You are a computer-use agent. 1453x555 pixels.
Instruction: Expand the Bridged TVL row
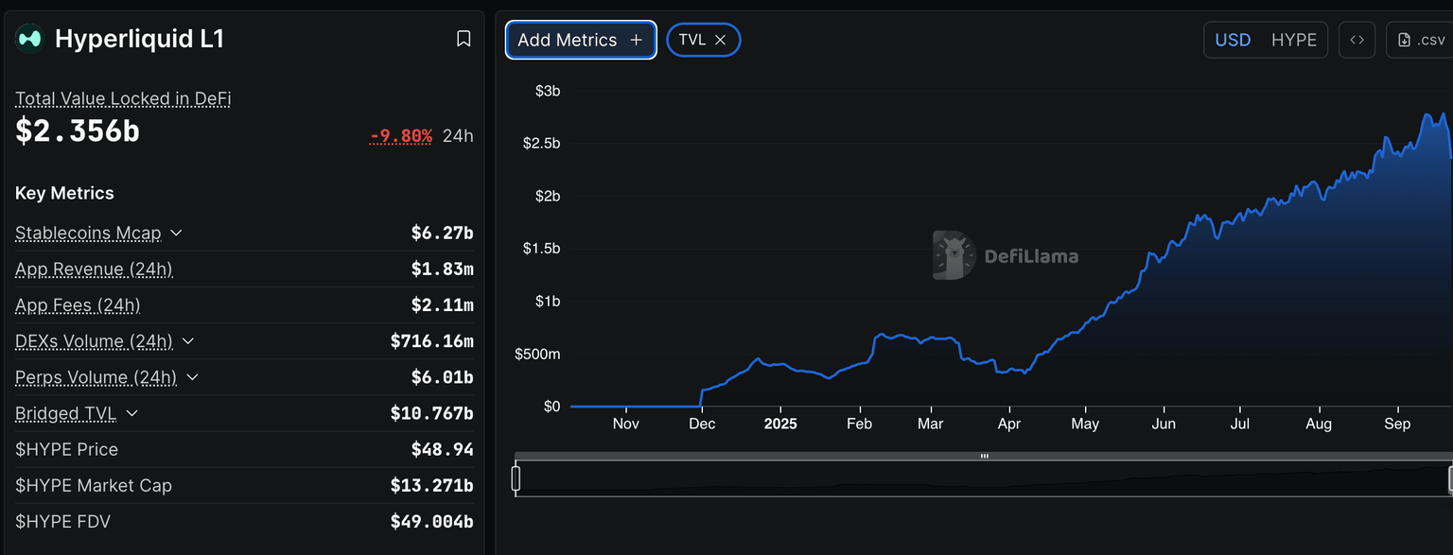coord(131,413)
